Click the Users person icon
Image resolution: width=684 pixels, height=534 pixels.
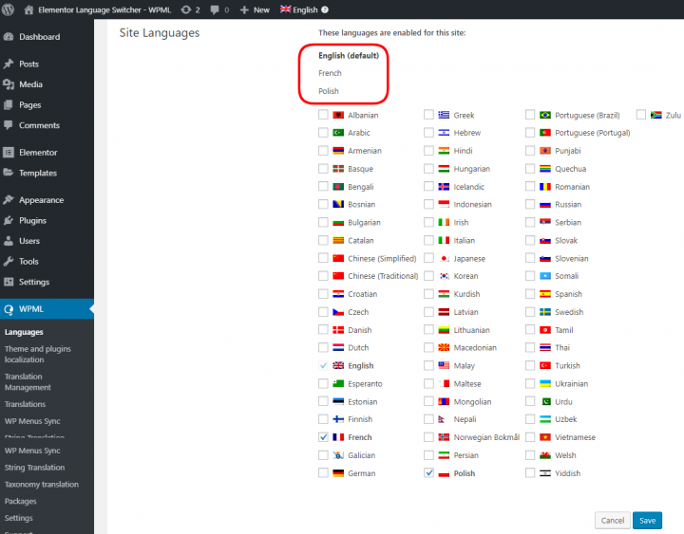tap(9, 240)
